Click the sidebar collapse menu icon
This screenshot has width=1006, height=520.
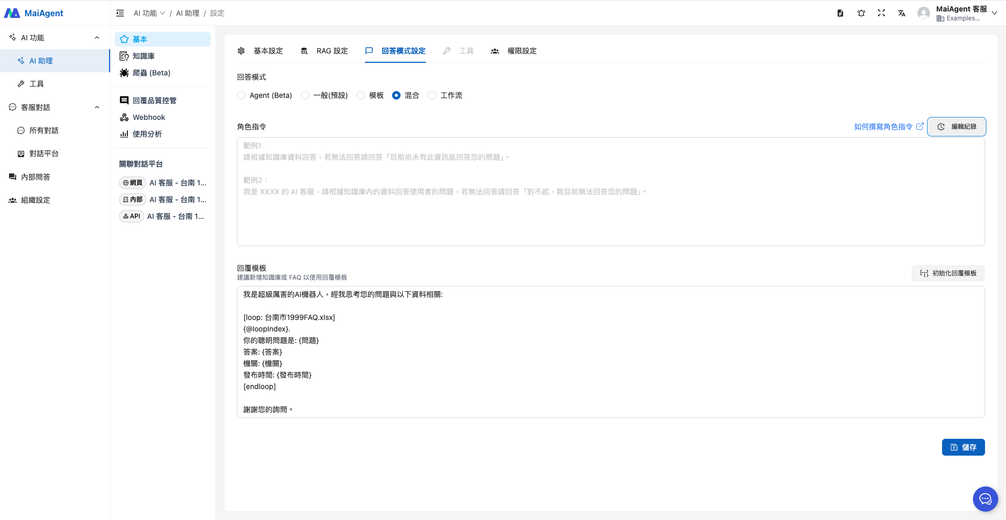point(120,13)
